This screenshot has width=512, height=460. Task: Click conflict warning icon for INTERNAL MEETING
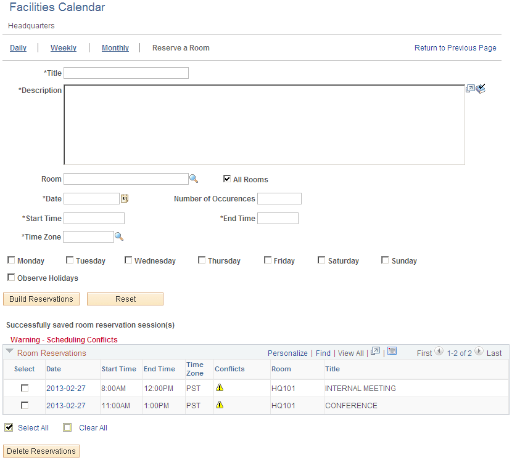(x=220, y=387)
